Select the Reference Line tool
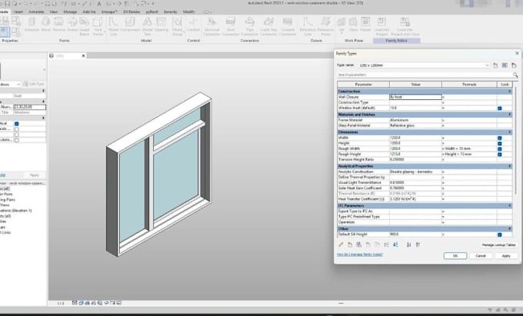The width and height of the screenshot is (523, 316). (x=308, y=26)
